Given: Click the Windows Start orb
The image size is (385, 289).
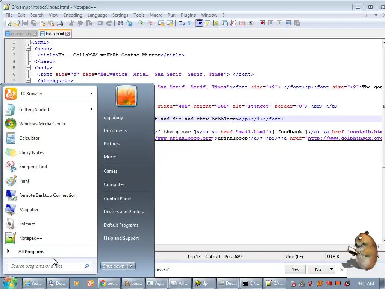Looking at the screenshot, I should click(10, 283).
